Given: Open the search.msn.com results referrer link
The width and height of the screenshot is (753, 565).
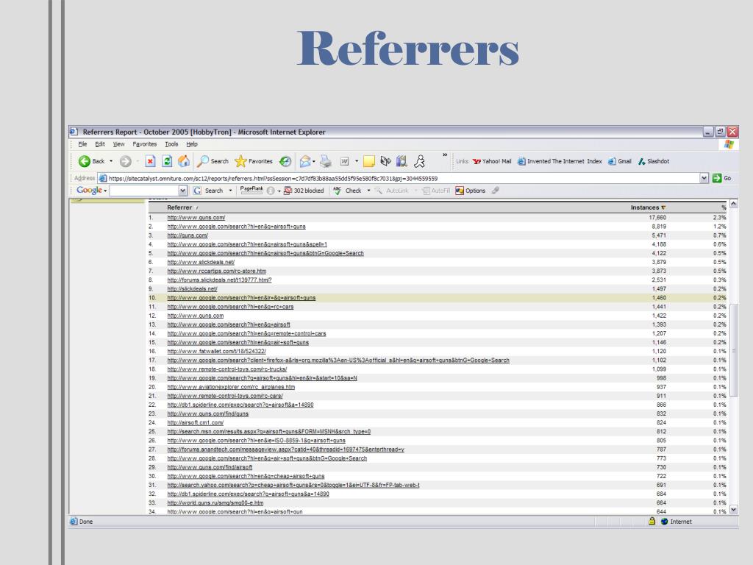Looking at the screenshot, I should (x=269, y=432).
